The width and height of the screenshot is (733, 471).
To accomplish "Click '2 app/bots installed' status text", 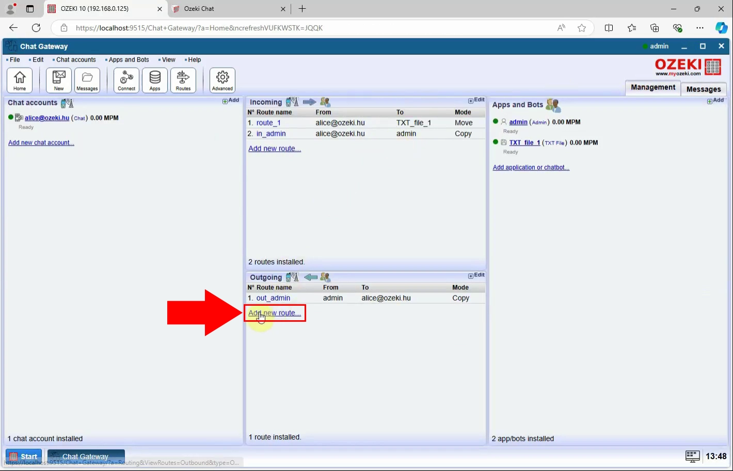I will click(523, 438).
